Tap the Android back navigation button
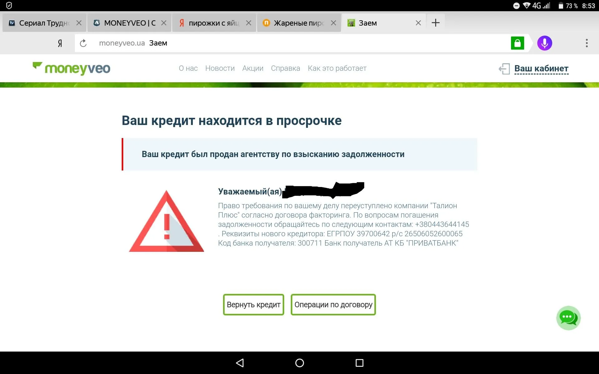This screenshot has height=374, width=599. point(240,363)
